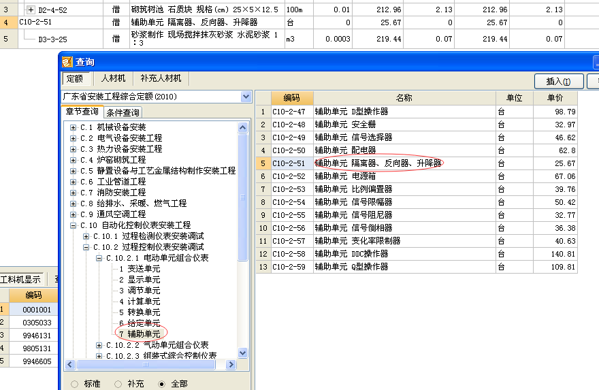Switch to the 定额 tab
The image size is (599, 390).
(x=75, y=79)
